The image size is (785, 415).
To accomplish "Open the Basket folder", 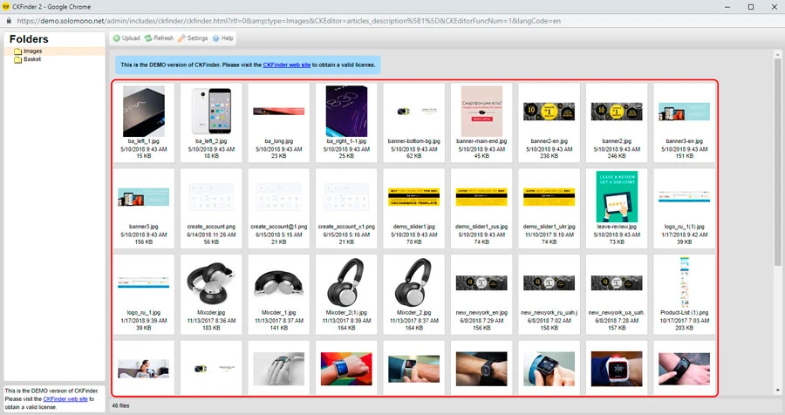I will [32, 59].
